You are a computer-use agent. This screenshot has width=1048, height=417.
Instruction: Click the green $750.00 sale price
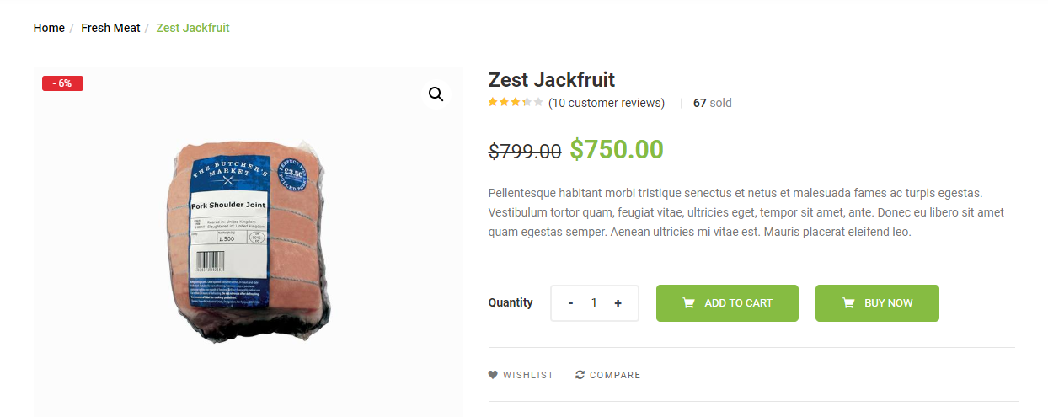(616, 149)
